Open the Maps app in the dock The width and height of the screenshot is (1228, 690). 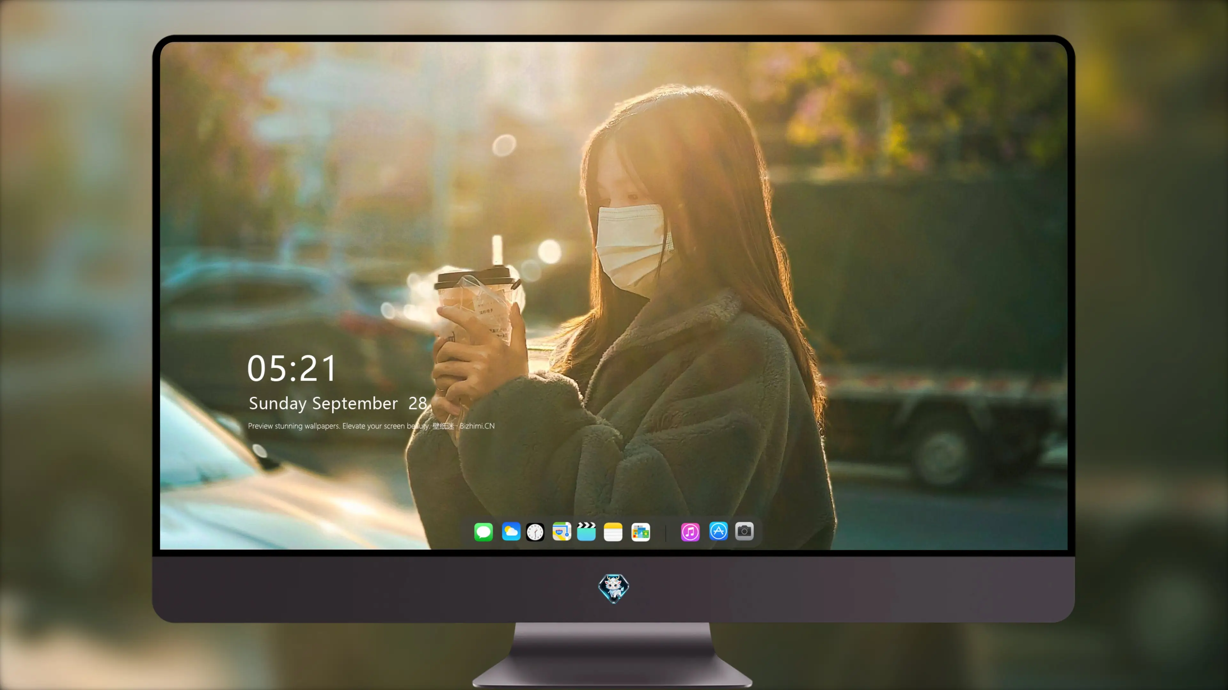(x=562, y=532)
